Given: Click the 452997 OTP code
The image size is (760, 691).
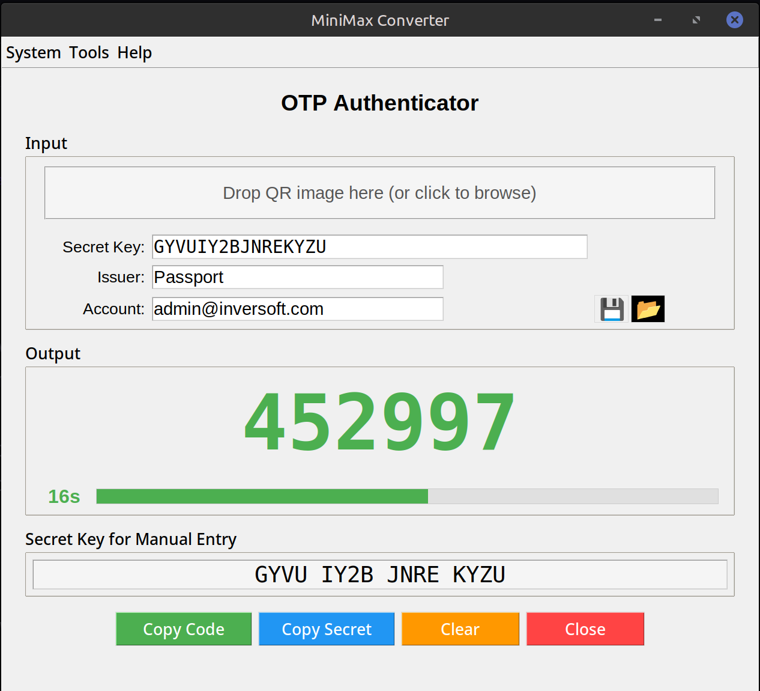Looking at the screenshot, I should [x=379, y=422].
